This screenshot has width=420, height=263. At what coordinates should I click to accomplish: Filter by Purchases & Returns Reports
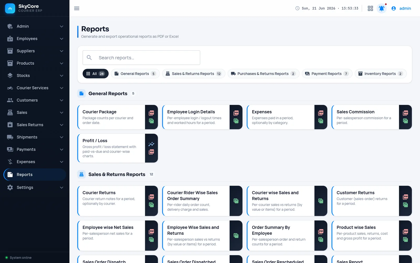(263, 74)
